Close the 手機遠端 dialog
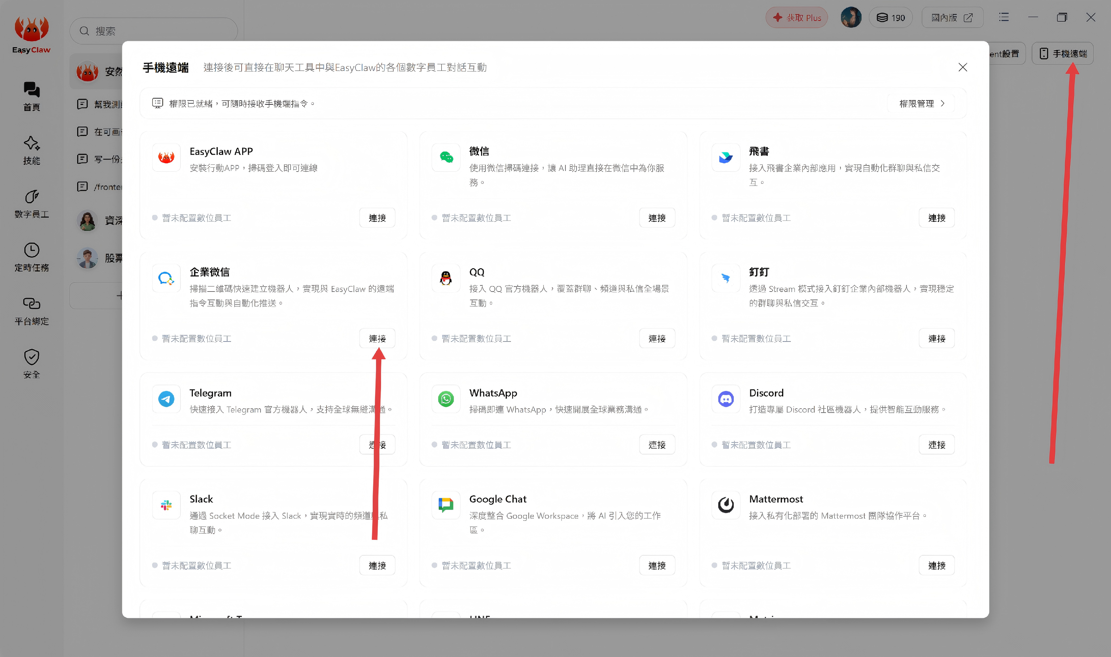The image size is (1111, 657). pyautogui.click(x=963, y=67)
